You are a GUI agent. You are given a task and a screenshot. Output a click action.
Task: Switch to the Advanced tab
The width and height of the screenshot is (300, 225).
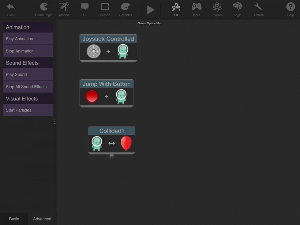pyautogui.click(x=42, y=219)
